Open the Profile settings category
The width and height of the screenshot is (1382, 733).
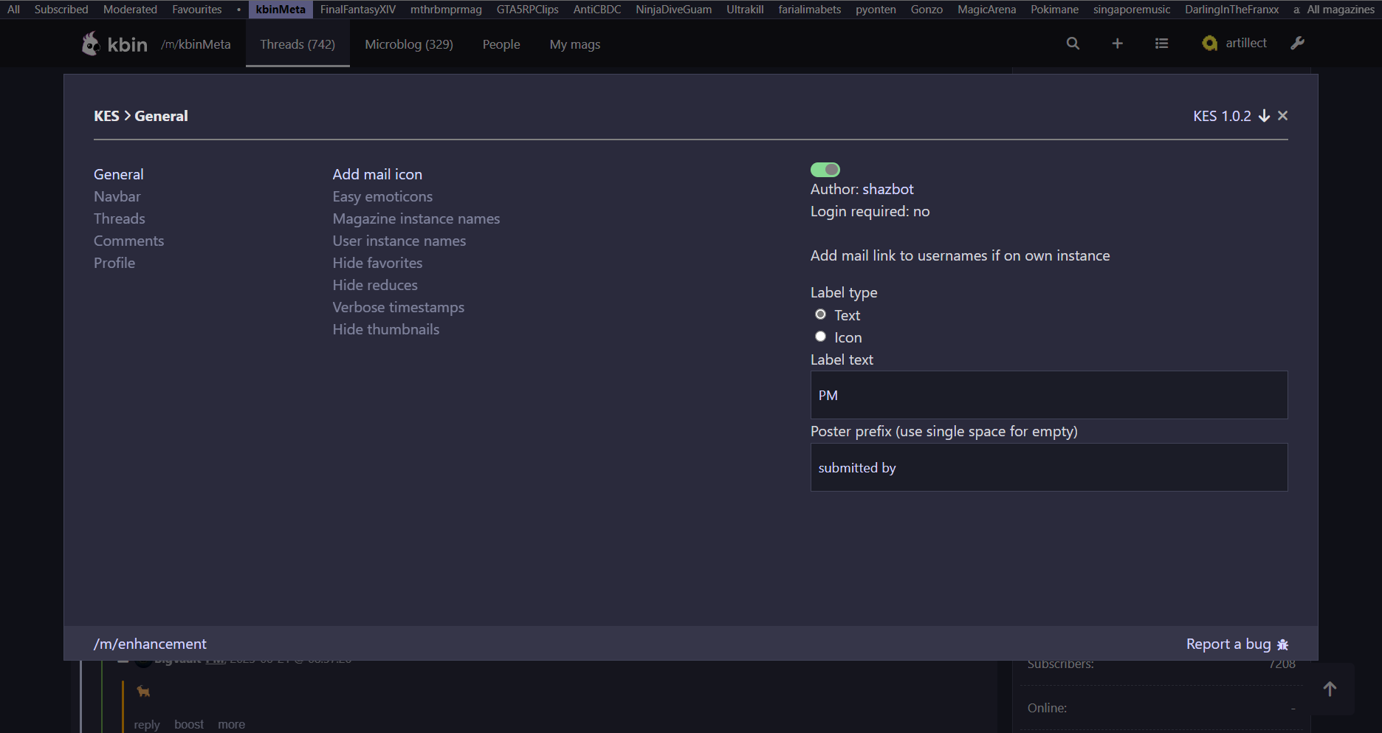[114, 263]
